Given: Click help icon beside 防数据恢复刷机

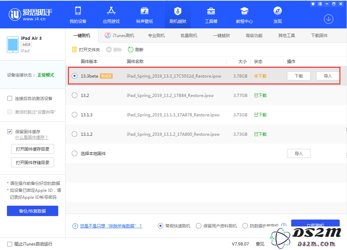Looking at the screenshot, I should (284, 225).
